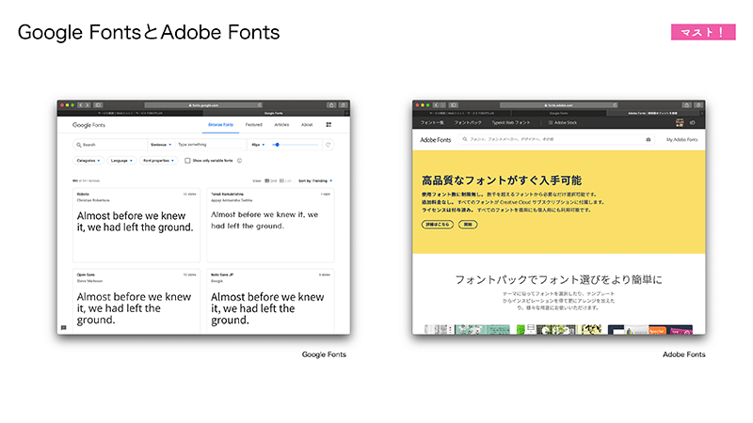Image resolution: width=753 pixels, height=423 pixels.
Task: Switch to Grid view in Google Fonts
Action: point(271,180)
